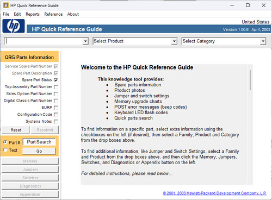Check the Configuration Code checkbox
The width and height of the screenshot is (272, 200).
pos(56,115)
